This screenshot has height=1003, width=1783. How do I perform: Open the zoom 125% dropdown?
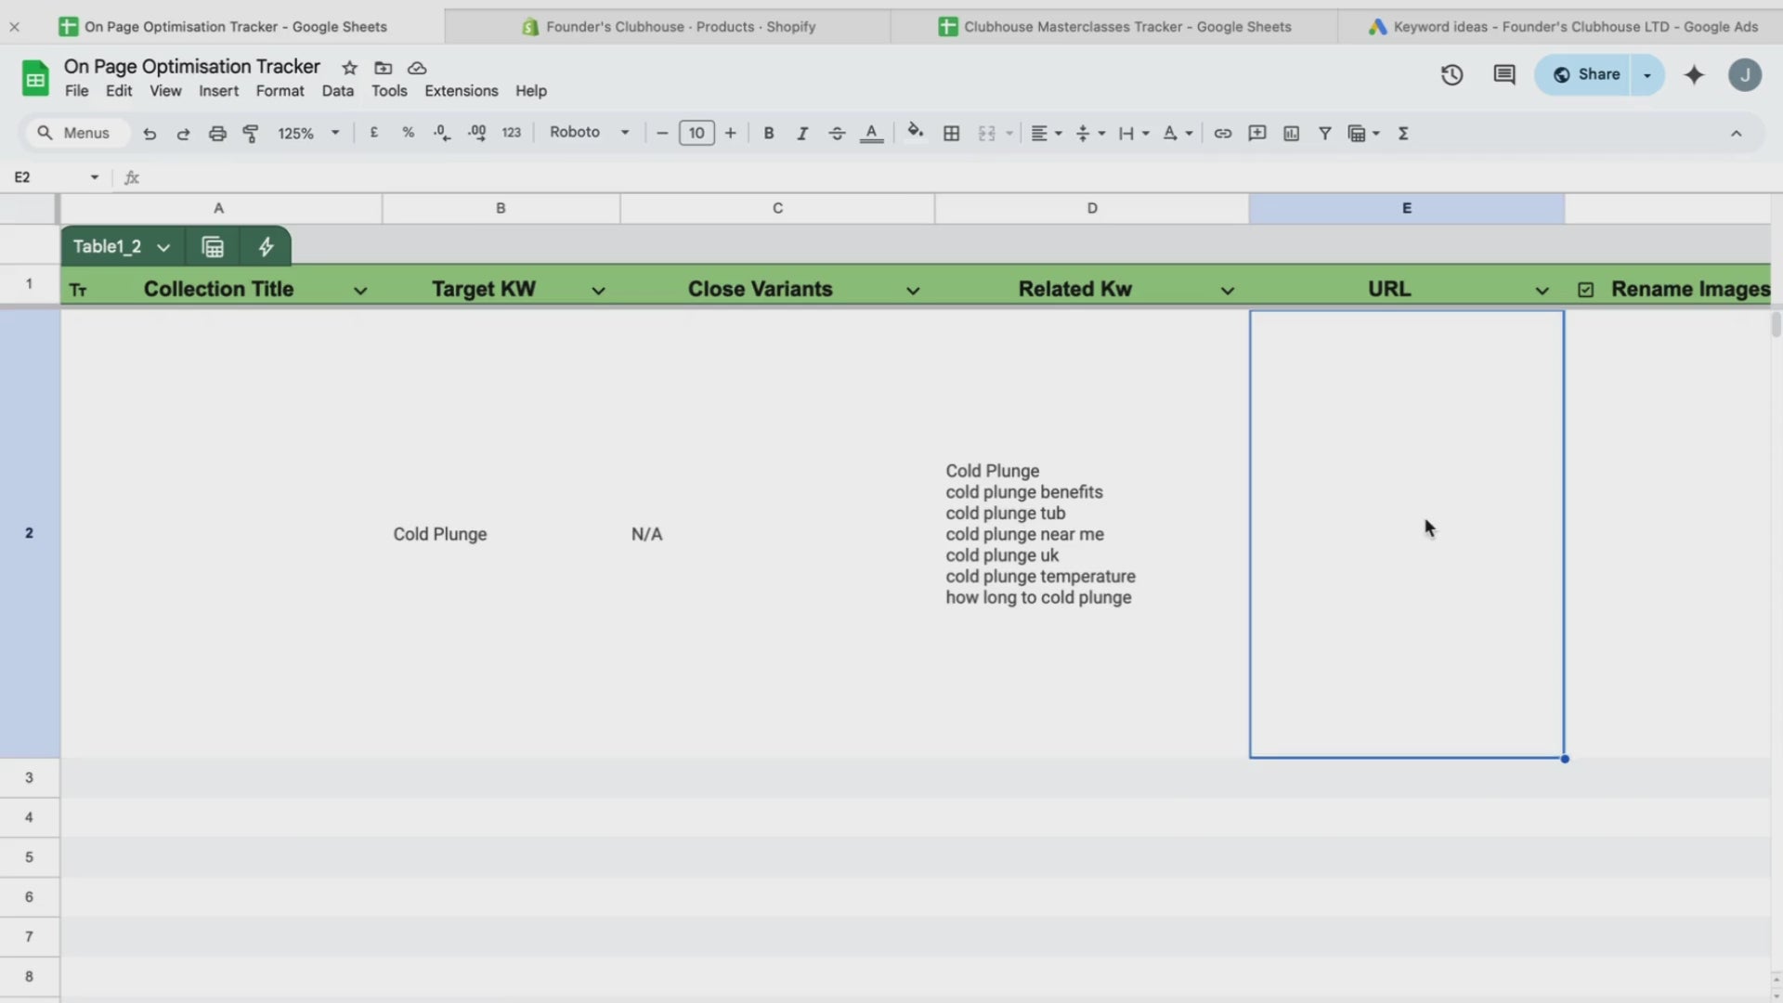coord(307,134)
